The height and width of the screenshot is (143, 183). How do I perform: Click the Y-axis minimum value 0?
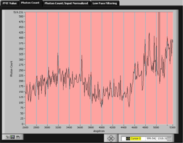coord(22,124)
